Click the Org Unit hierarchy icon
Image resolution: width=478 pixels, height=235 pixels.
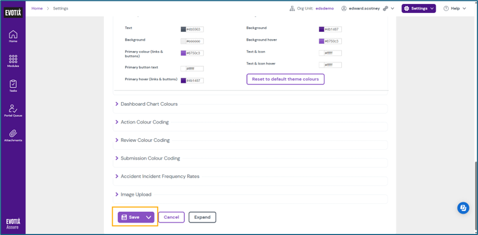tap(292, 9)
